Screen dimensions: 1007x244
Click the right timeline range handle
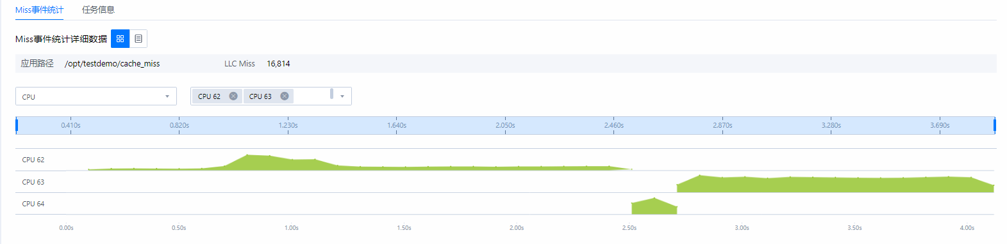(994, 125)
